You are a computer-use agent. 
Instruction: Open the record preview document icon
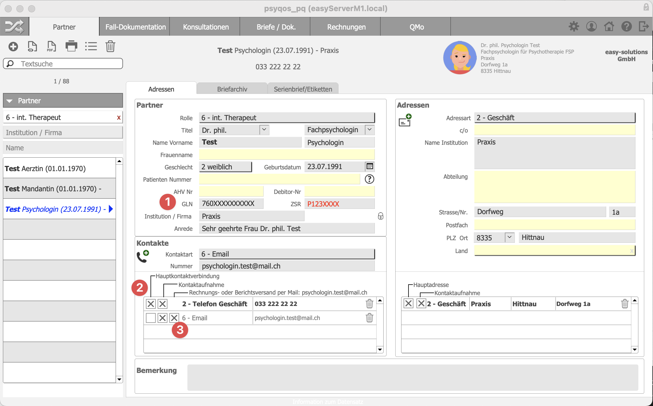coord(32,46)
